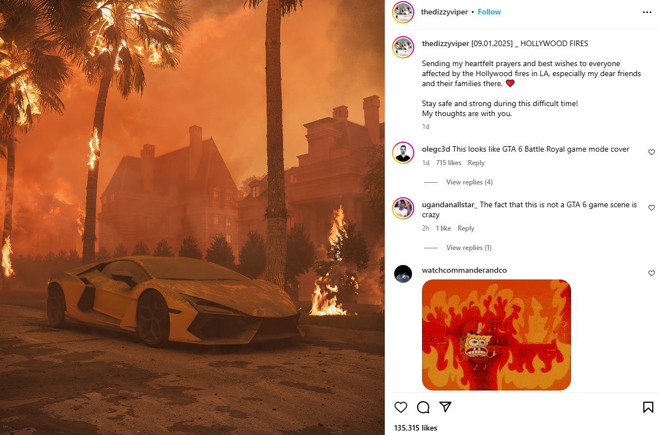The height and width of the screenshot is (435, 660).
Task: Save post with bookmark icon
Action: coord(648,407)
